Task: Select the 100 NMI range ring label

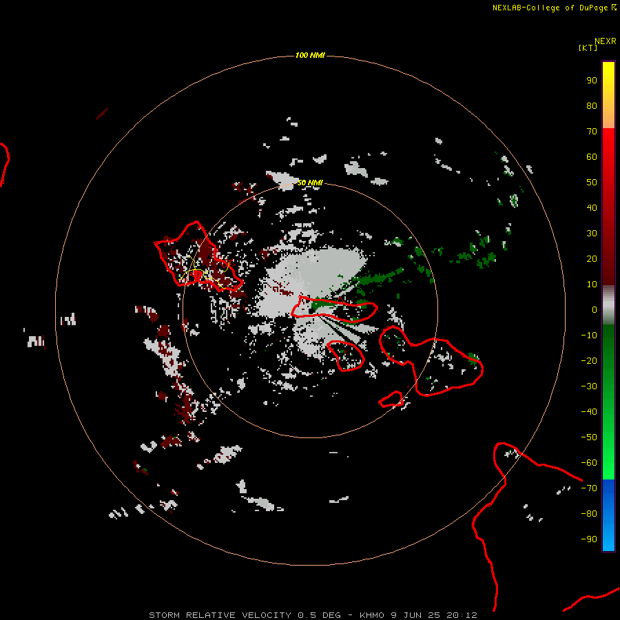Action: pos(310,55)
